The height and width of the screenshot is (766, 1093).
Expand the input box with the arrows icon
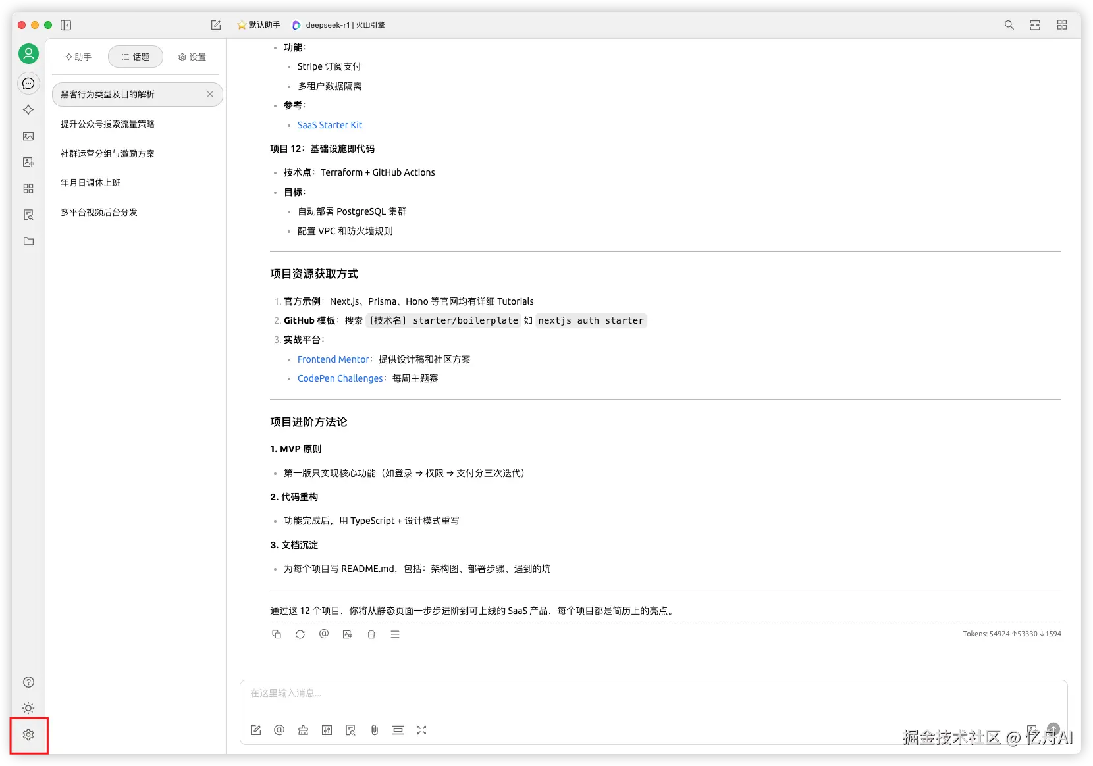click(x=421, y=730)
